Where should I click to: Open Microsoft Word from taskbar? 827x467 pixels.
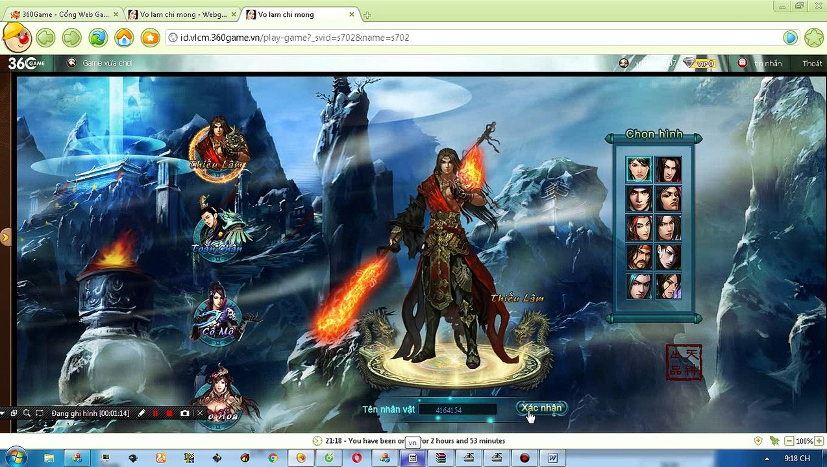[552, 458]
